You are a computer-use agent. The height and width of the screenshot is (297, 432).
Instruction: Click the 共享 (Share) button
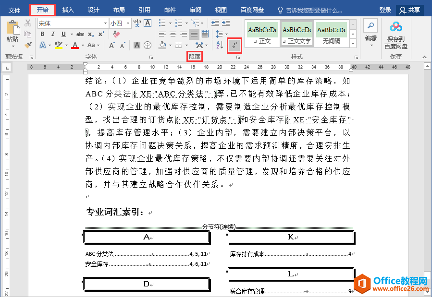pyautogui.click(x=410, y=10)
